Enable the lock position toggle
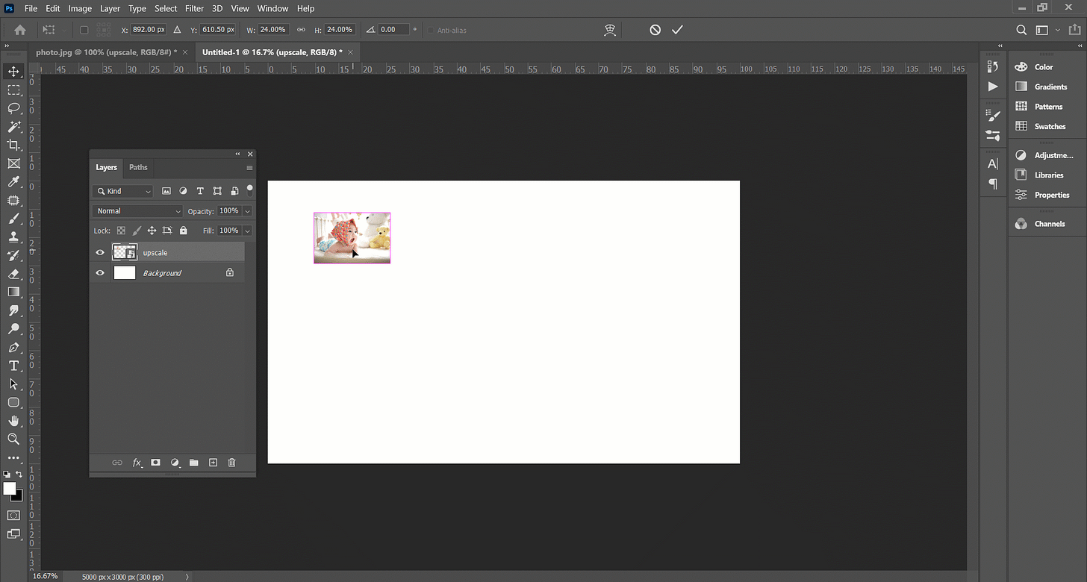The width and height of the screenshot is (1087, 582). click(152, 231)
